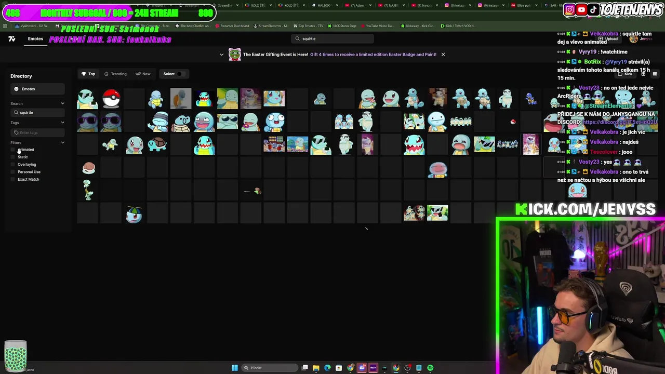Dismiss the Easter event banner
The height and width of the screenshot is (374, 665).
click(443, 55)
